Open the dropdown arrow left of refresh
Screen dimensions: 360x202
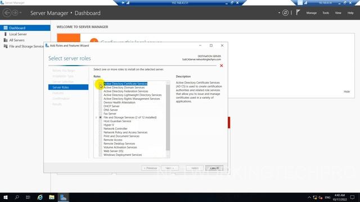279,13
